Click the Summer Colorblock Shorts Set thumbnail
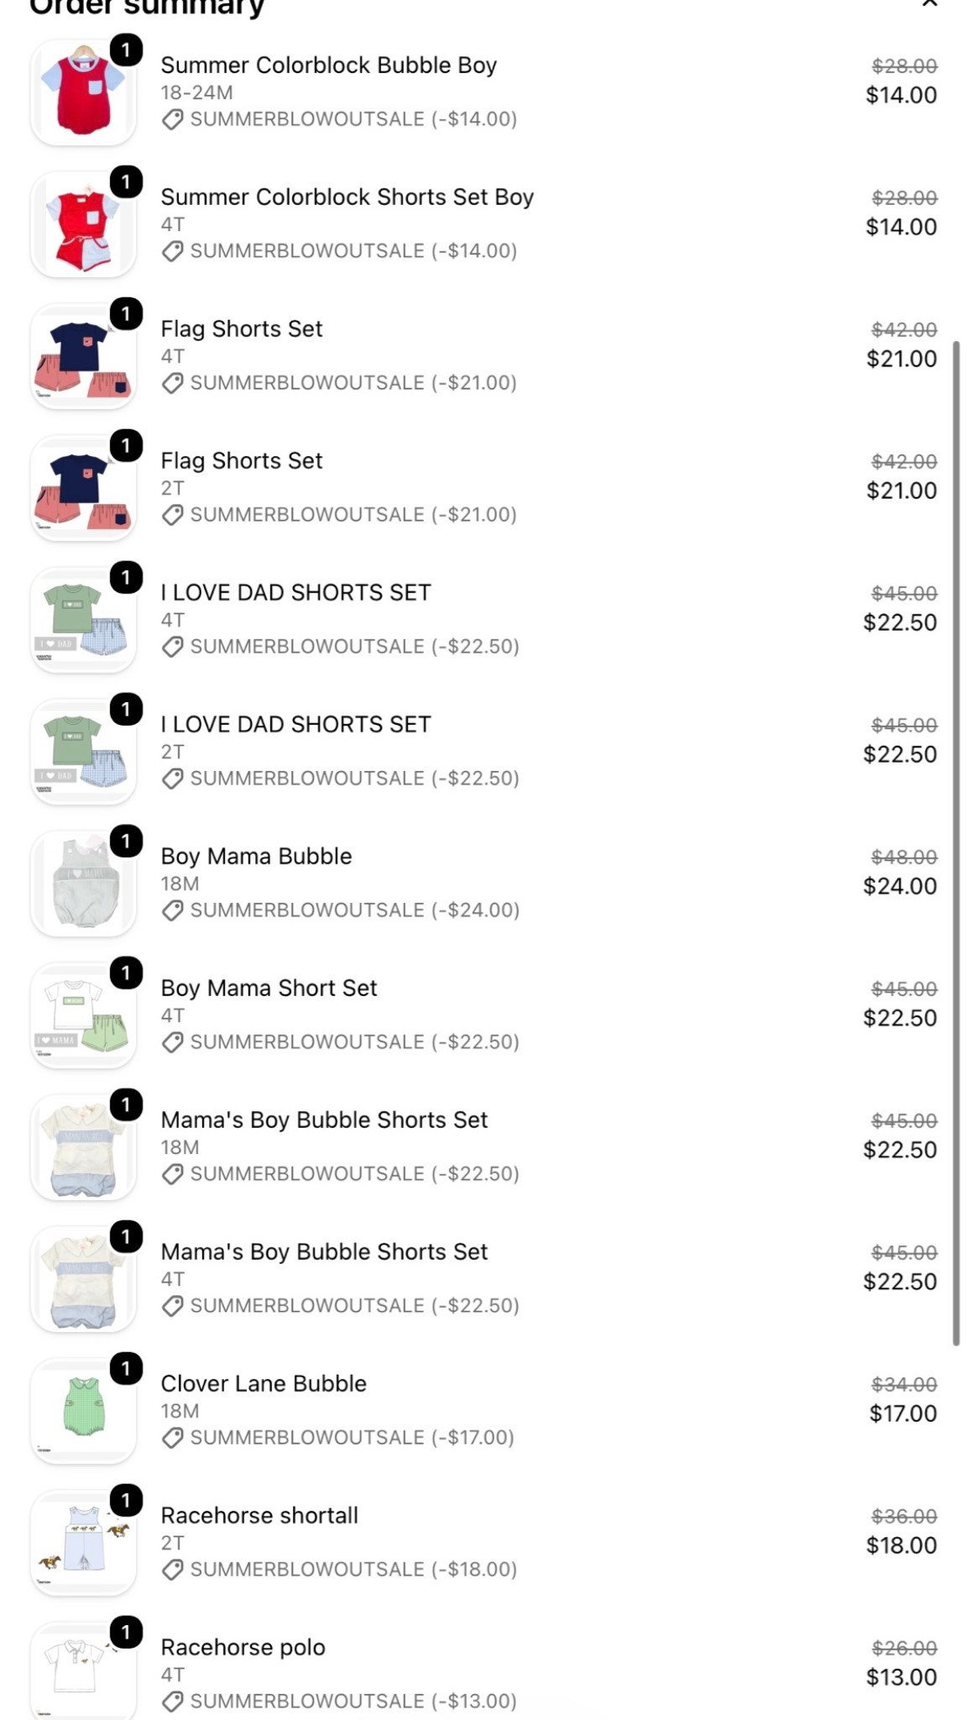The height and width of the screenshot is (1720, 967). [83, 224]
